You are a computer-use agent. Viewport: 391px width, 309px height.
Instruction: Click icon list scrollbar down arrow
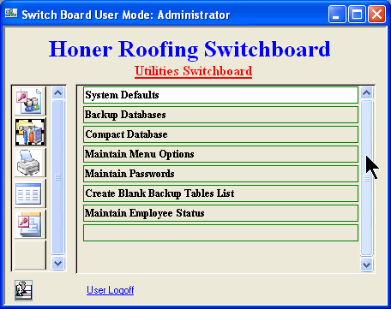click(x=58, y=263)
